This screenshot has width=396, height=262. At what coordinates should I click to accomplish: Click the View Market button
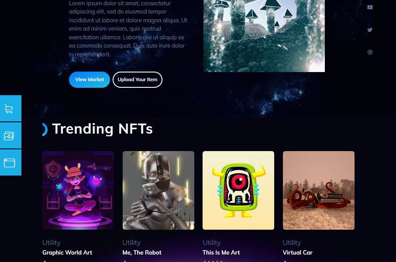90,79
